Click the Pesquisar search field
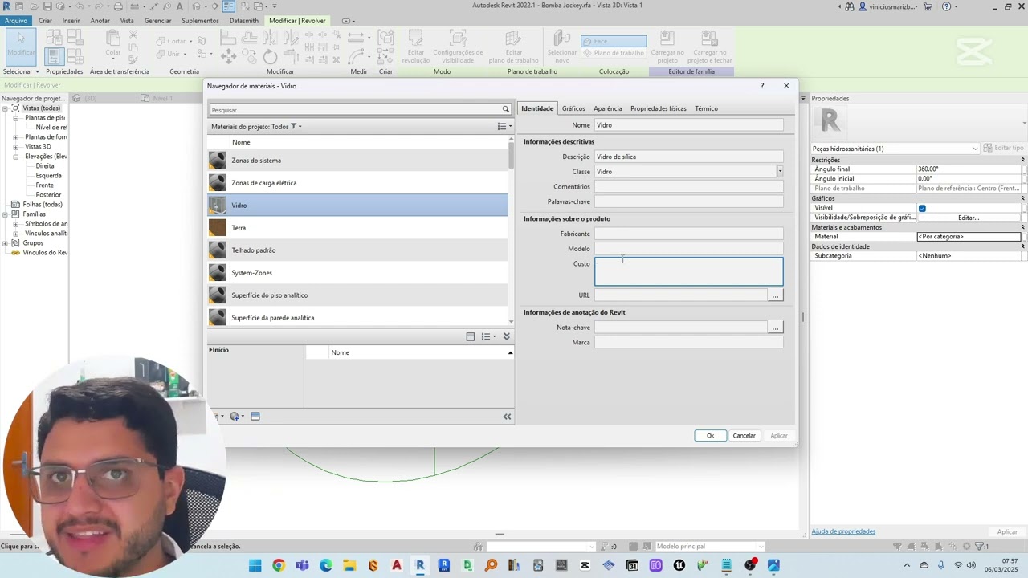This screenshot has height=578, width=1028. coord(355,109)
